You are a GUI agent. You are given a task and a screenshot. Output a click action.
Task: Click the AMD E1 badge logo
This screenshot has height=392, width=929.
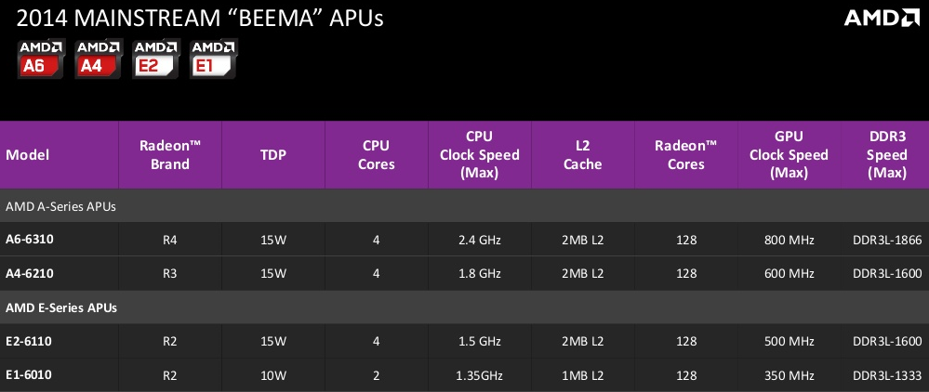pyautogui.click(x=212, y=58)
